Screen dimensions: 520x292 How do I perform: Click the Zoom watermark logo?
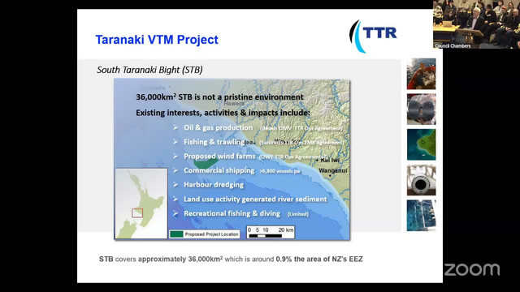click(x=472, y=269)
